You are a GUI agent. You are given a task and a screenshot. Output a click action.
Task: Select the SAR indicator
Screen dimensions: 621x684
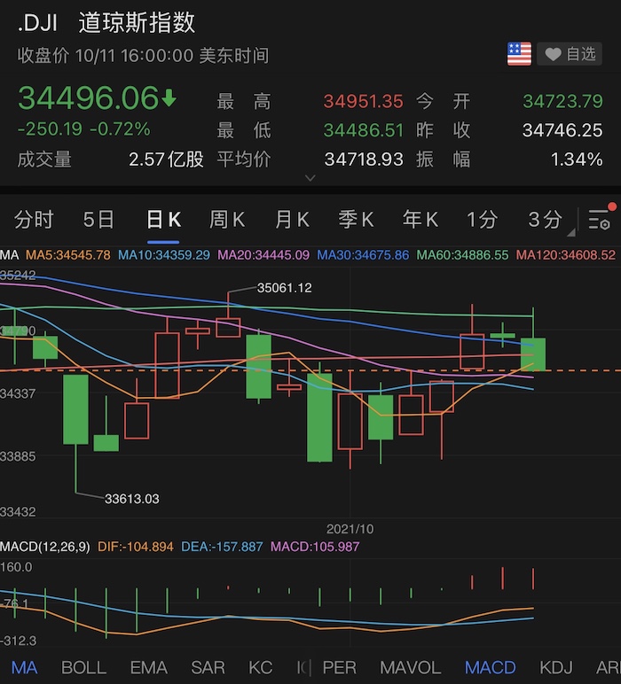coord(208,667)
